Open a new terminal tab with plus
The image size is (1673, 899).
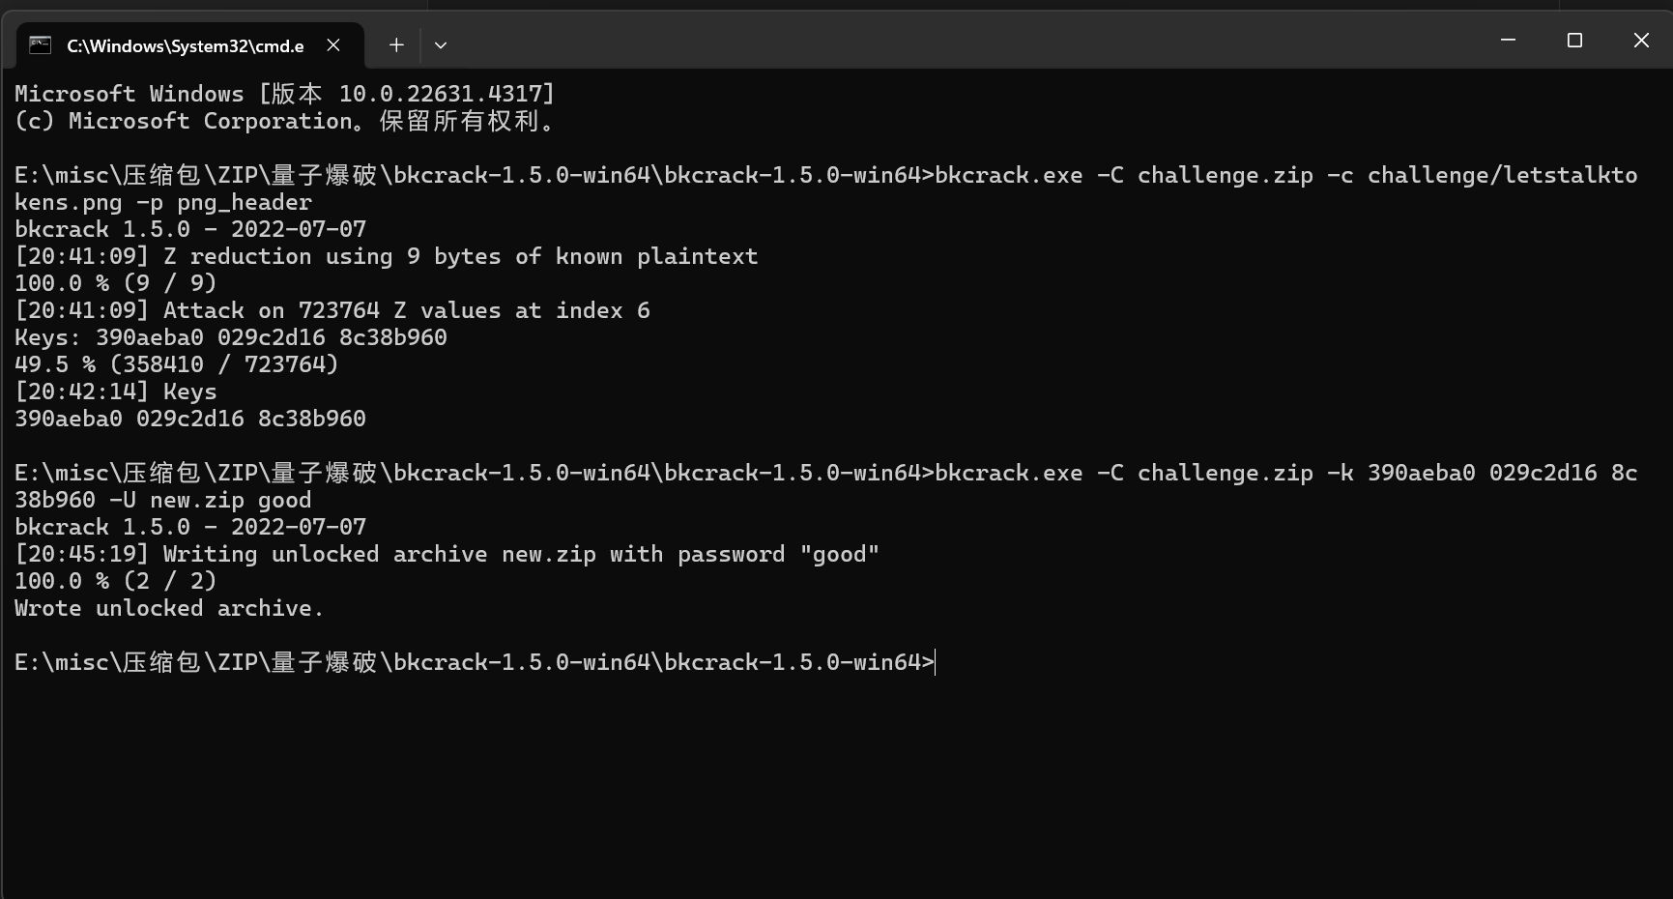pyautogui.click(x=396, y=44)
